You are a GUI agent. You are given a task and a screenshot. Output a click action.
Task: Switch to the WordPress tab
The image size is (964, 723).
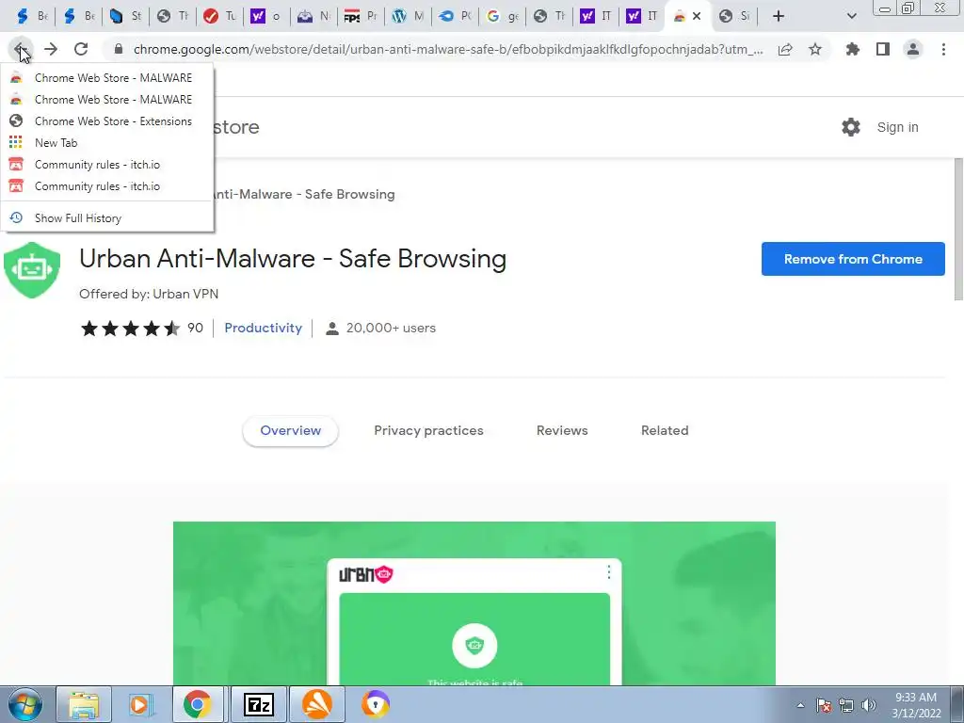pos(409,17)
